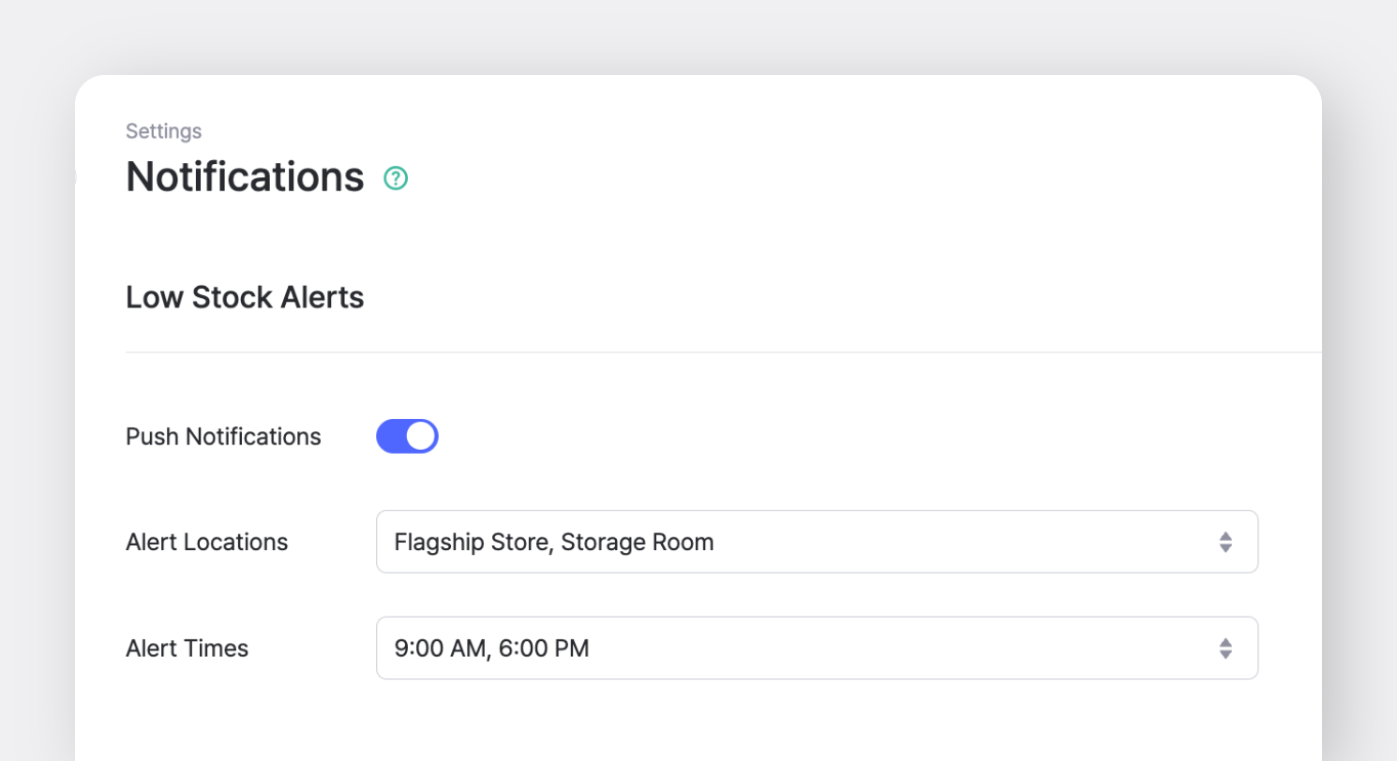The image size is (1397, 761).
Task: Click the "9:00 AM, 6:00 PM" selected value
Action: (x=491, y=648)
